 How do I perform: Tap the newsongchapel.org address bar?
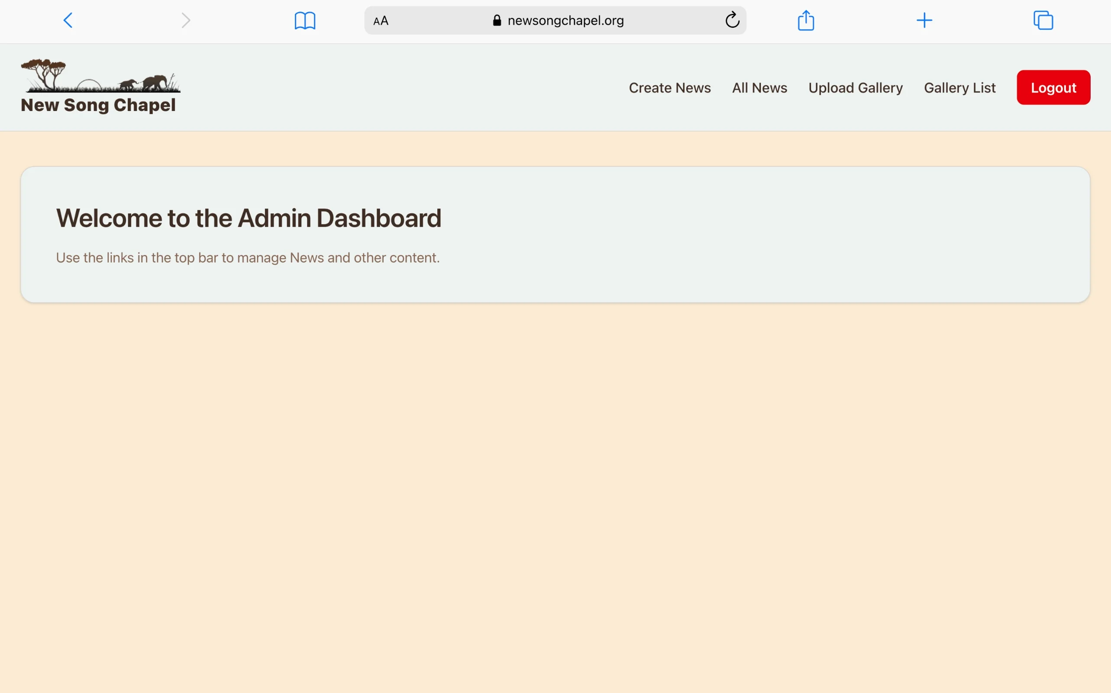555,20
